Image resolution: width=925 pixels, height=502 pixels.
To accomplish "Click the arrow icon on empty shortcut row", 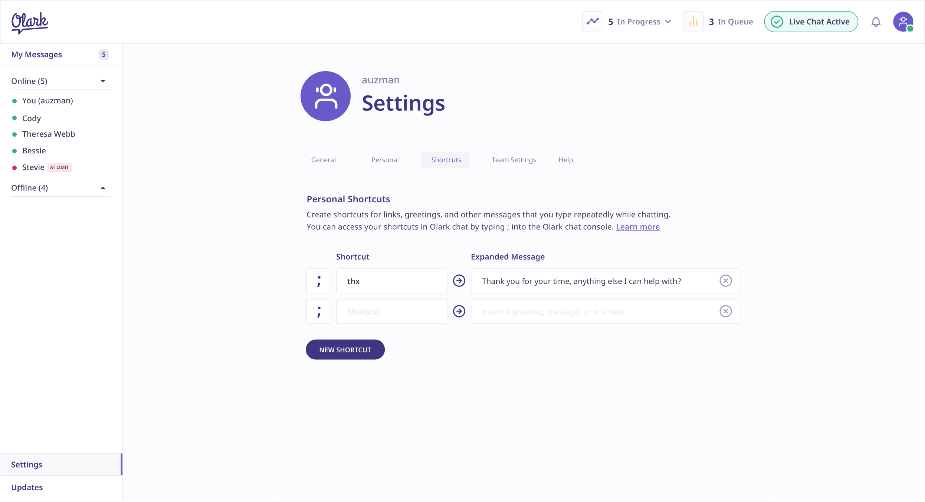I will (459, 311).
